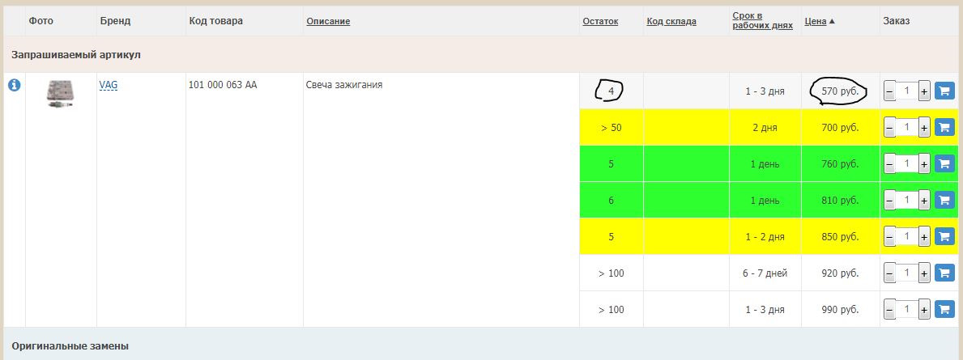The image size is (963, 360).
Task: Add the 920 руб. offer to cart
Action: pyautogui.click(x=944, y=273)
